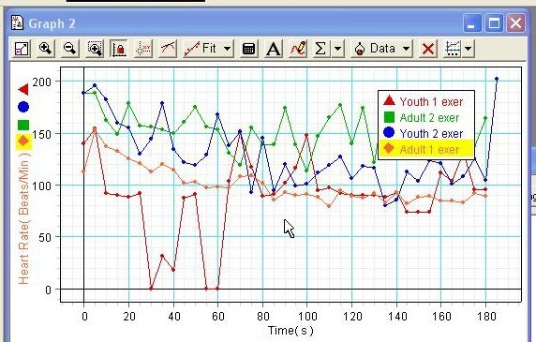This screenshot has width=536, height=342.
Task: Click the Scale to Fit toolbar icon
Action: tap(22, 49)
